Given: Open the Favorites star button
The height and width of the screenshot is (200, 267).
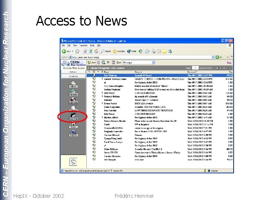Looking at the screenshot, I should (x=119, y=51).
